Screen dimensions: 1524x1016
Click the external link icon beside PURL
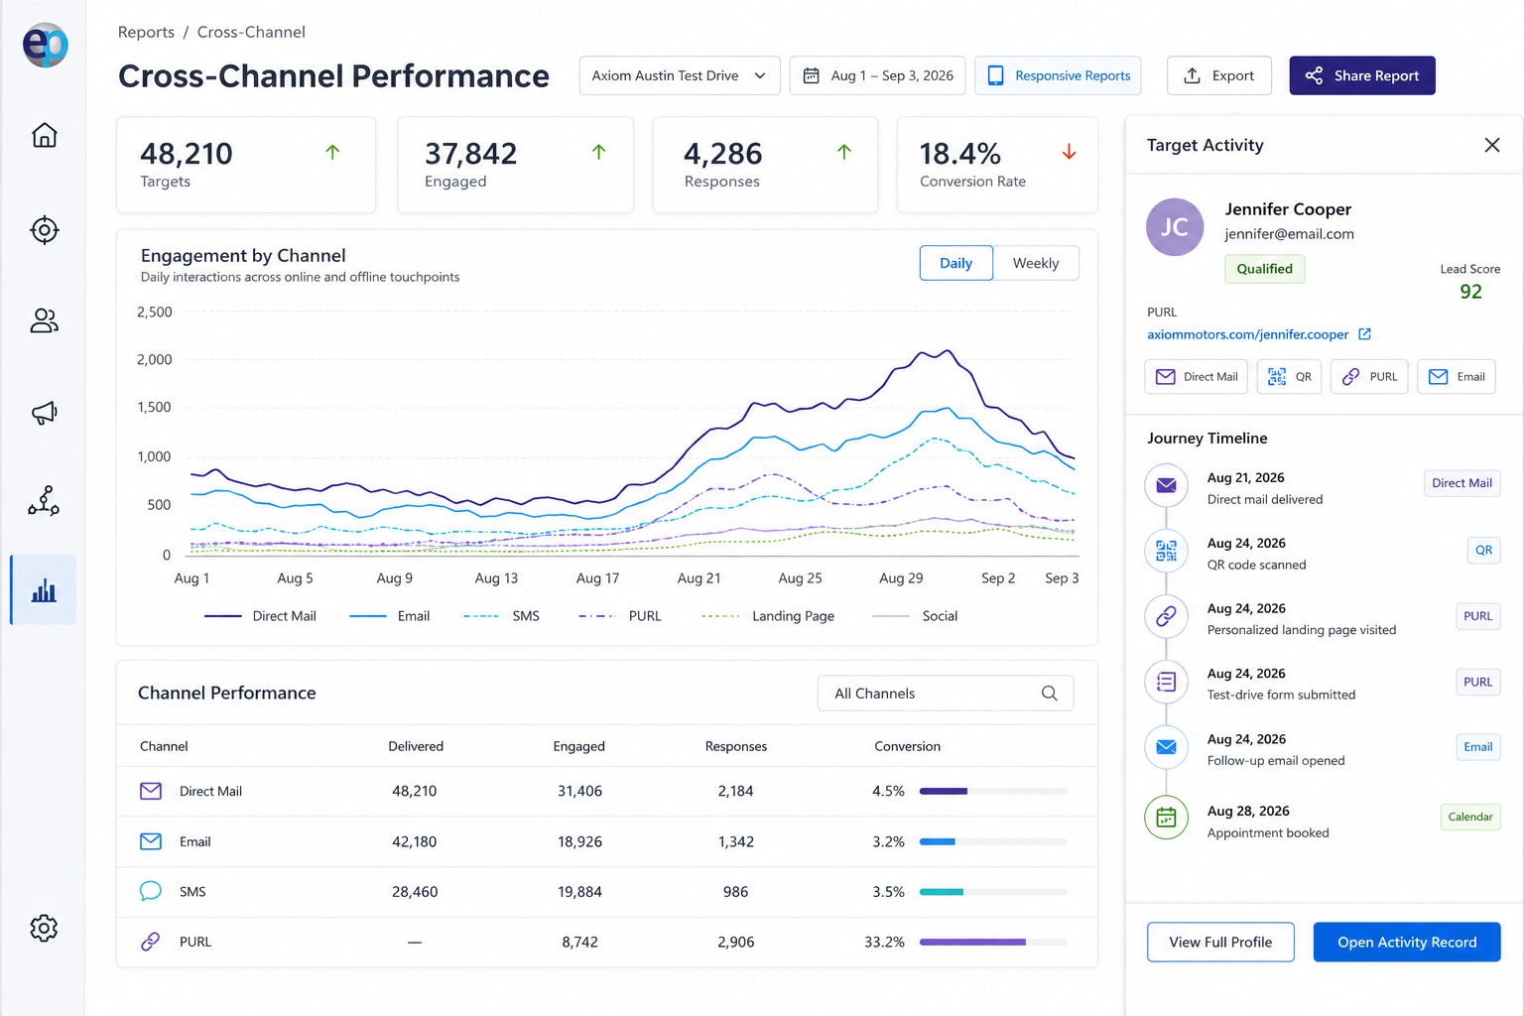click(1364, 334)
